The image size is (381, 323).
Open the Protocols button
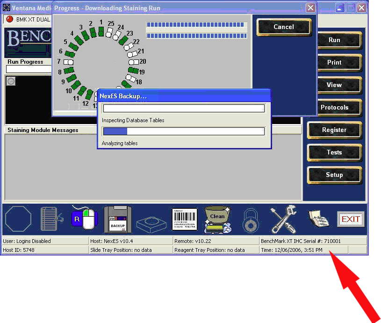click(334, 108)
